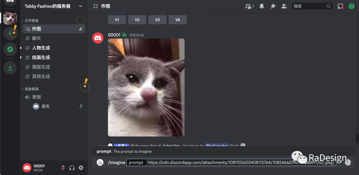Click the V3 variation button

pyautogui.click(x=157, y=20)
